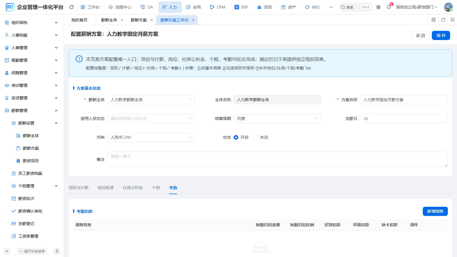Click the refresh icon beside platform title

[71, 7]
